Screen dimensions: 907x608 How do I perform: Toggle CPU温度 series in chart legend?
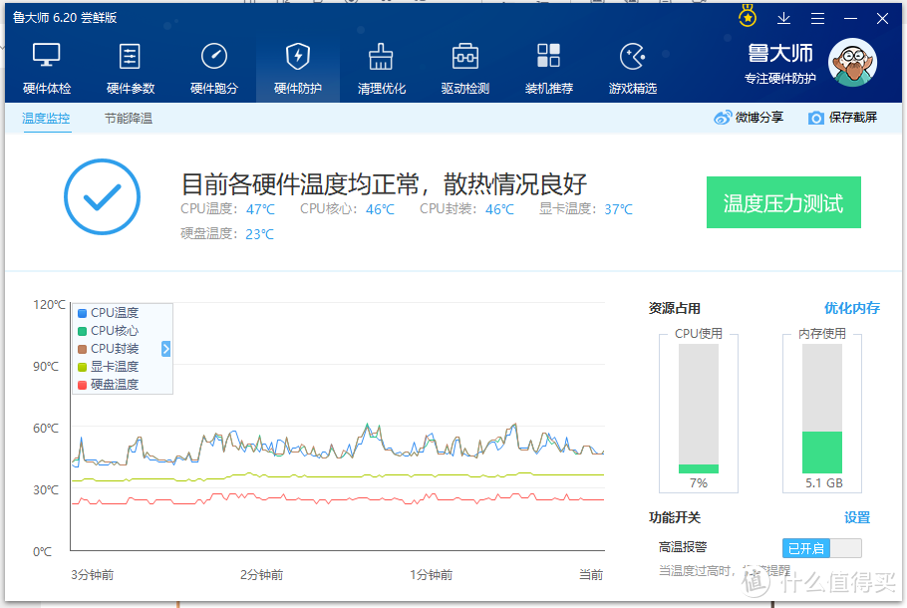(x=109, y=313)
